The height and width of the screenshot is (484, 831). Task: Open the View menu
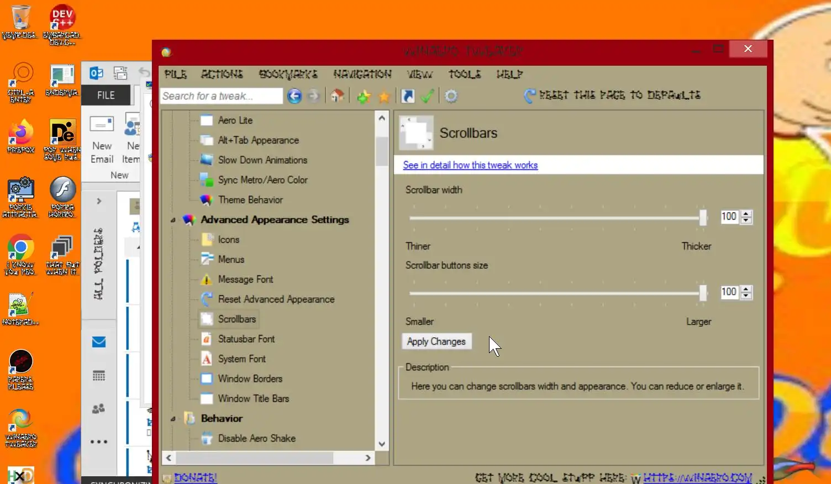coord(420,74)
